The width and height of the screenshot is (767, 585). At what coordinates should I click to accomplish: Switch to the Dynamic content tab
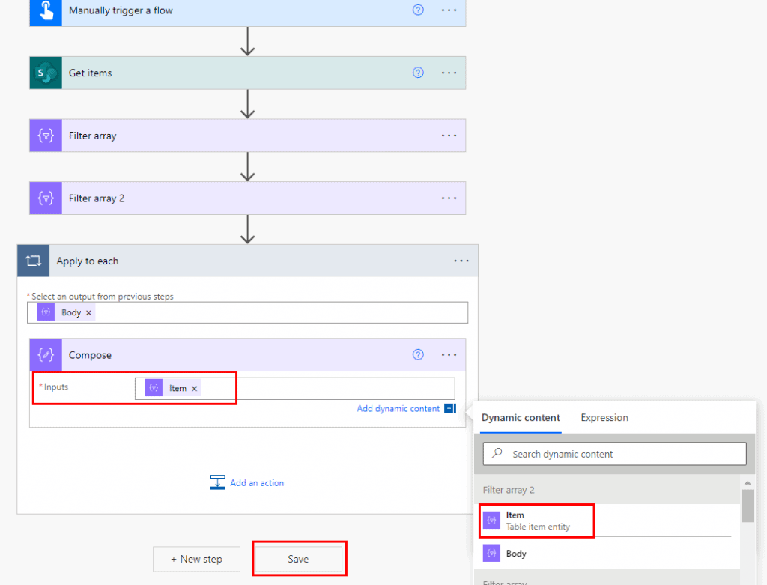pos(521,418)
